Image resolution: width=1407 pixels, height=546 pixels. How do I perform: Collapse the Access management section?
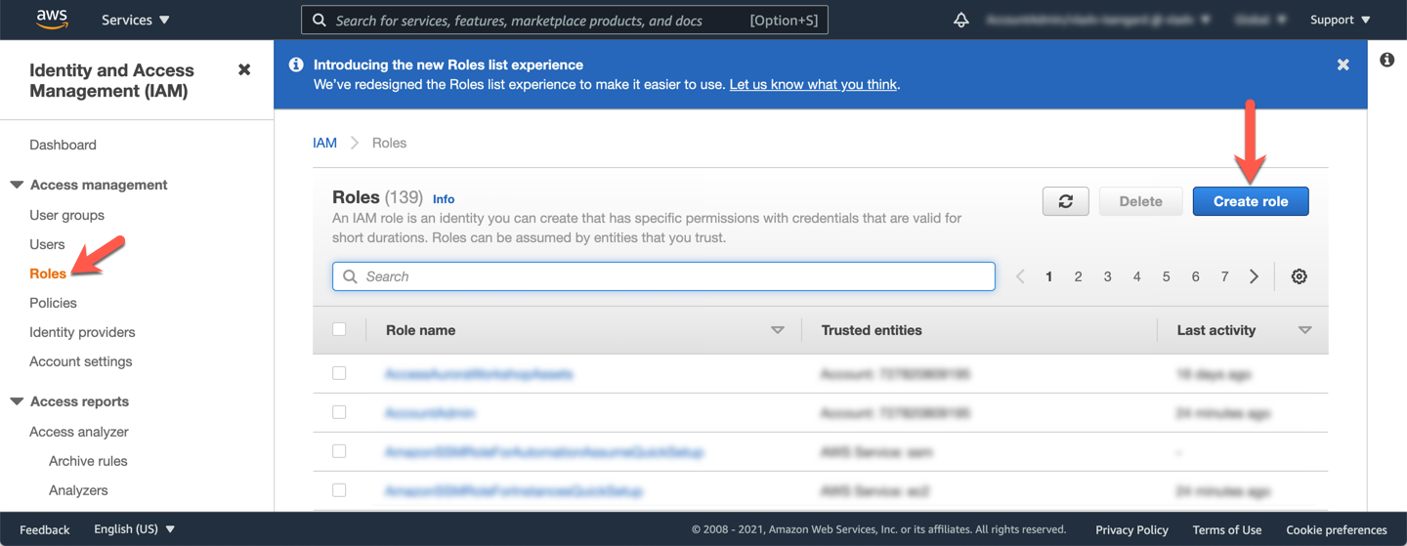17,185
